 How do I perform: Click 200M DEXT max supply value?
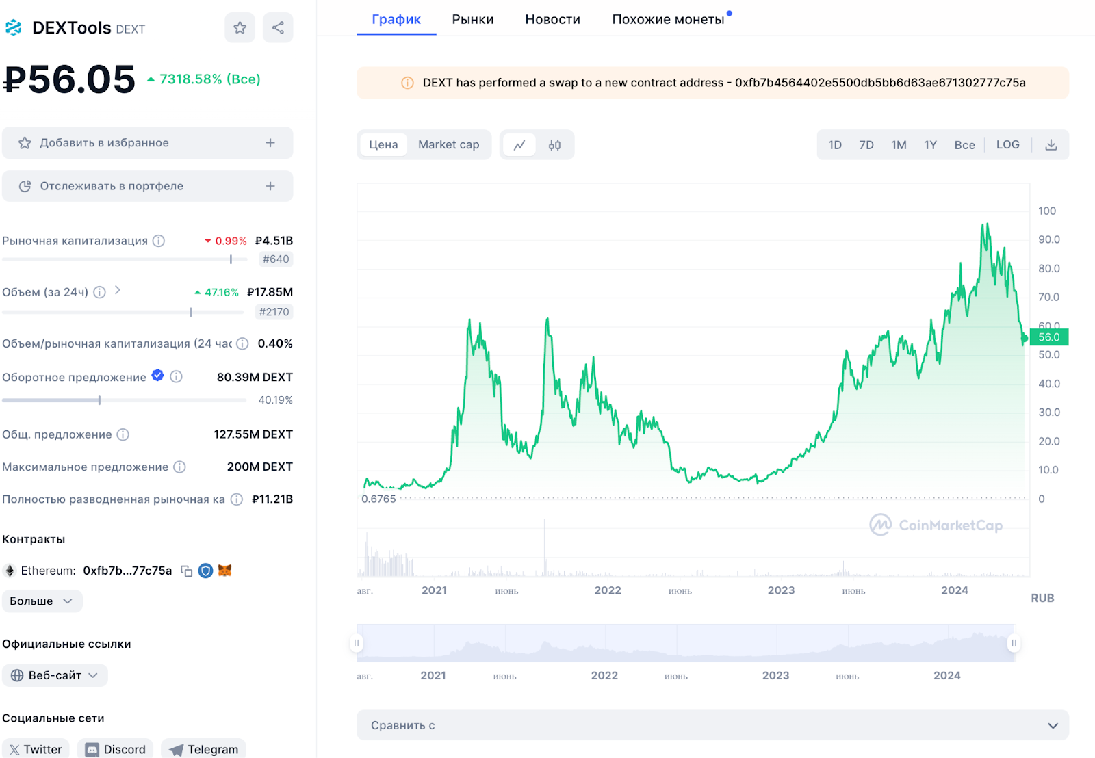(x=260, y=467)
